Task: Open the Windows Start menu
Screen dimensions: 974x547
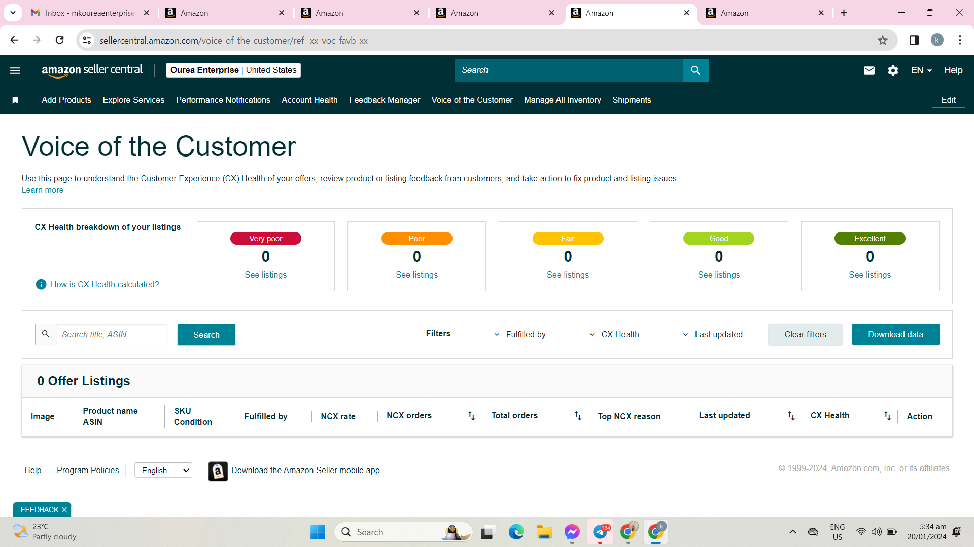Action: tap(318, 532)
